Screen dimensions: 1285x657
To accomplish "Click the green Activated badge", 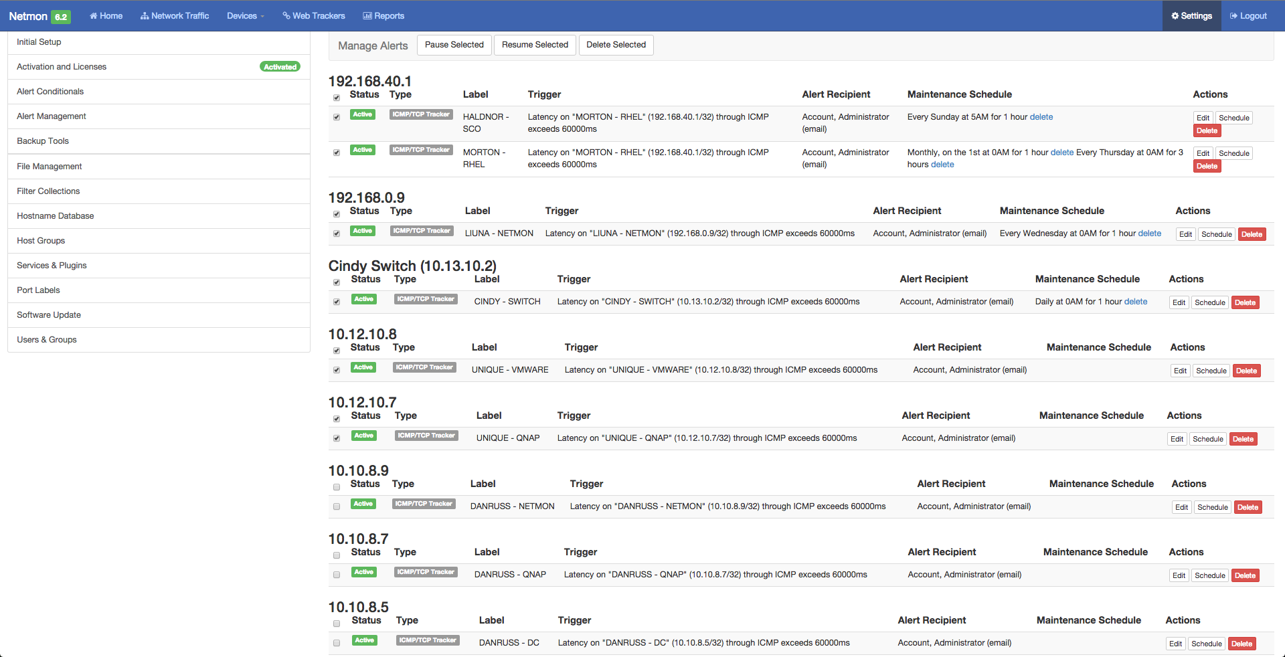I will point(280,67).
